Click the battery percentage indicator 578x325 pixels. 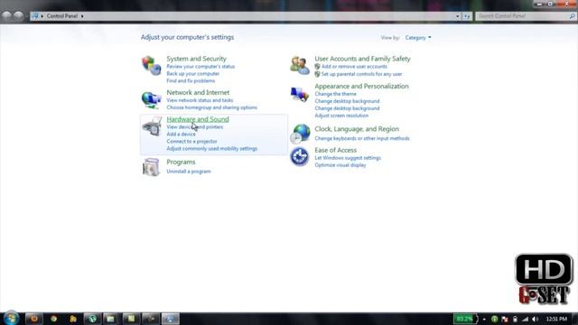(x=465, y=319)
